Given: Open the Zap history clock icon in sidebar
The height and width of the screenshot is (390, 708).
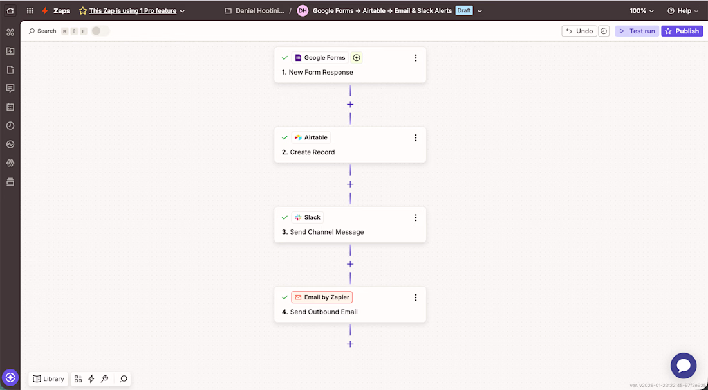Looking at the screenshot, I should [10, 126].
